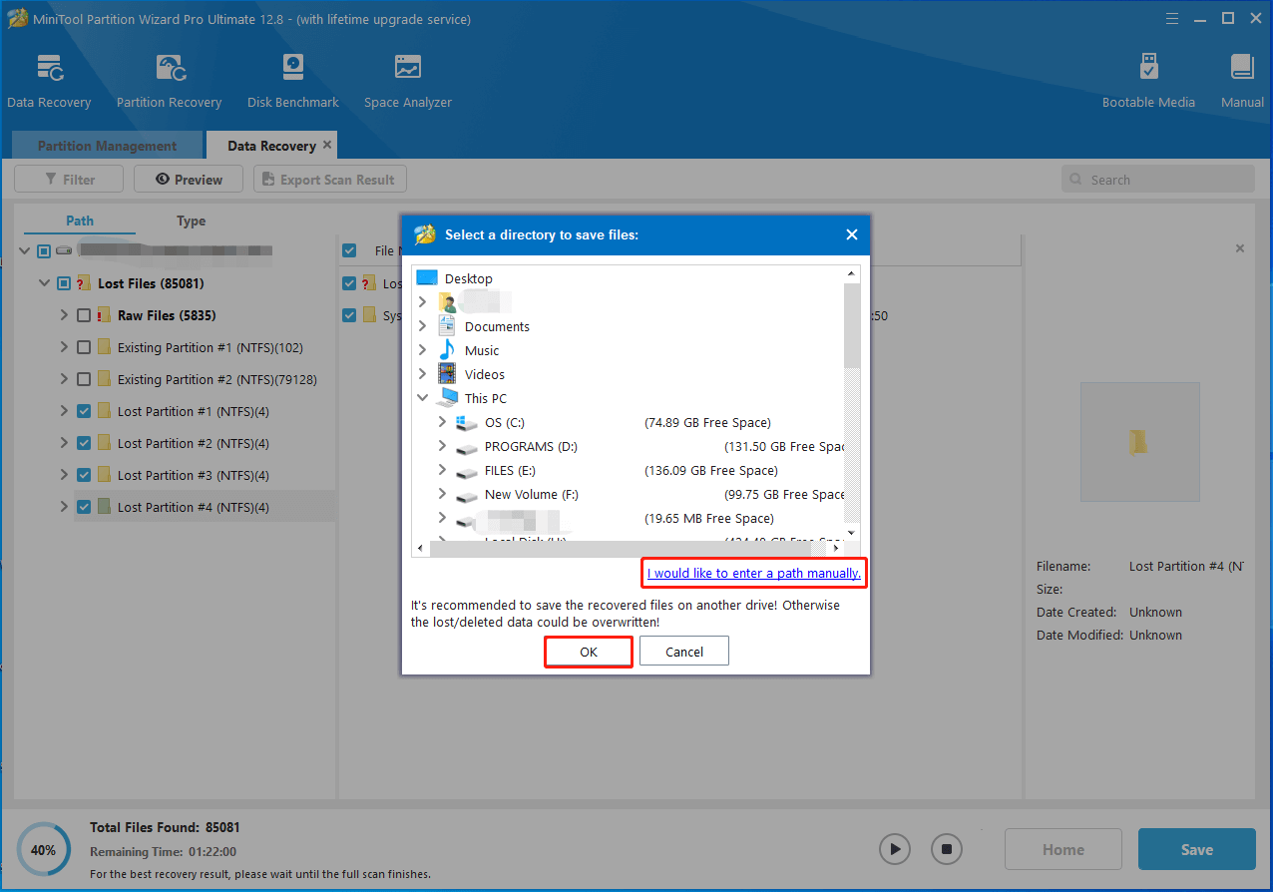Image resolution: width=1273 pixels, height=892 pixels.
Task: Close the file preview pane
Action: tap(1240, 248)
